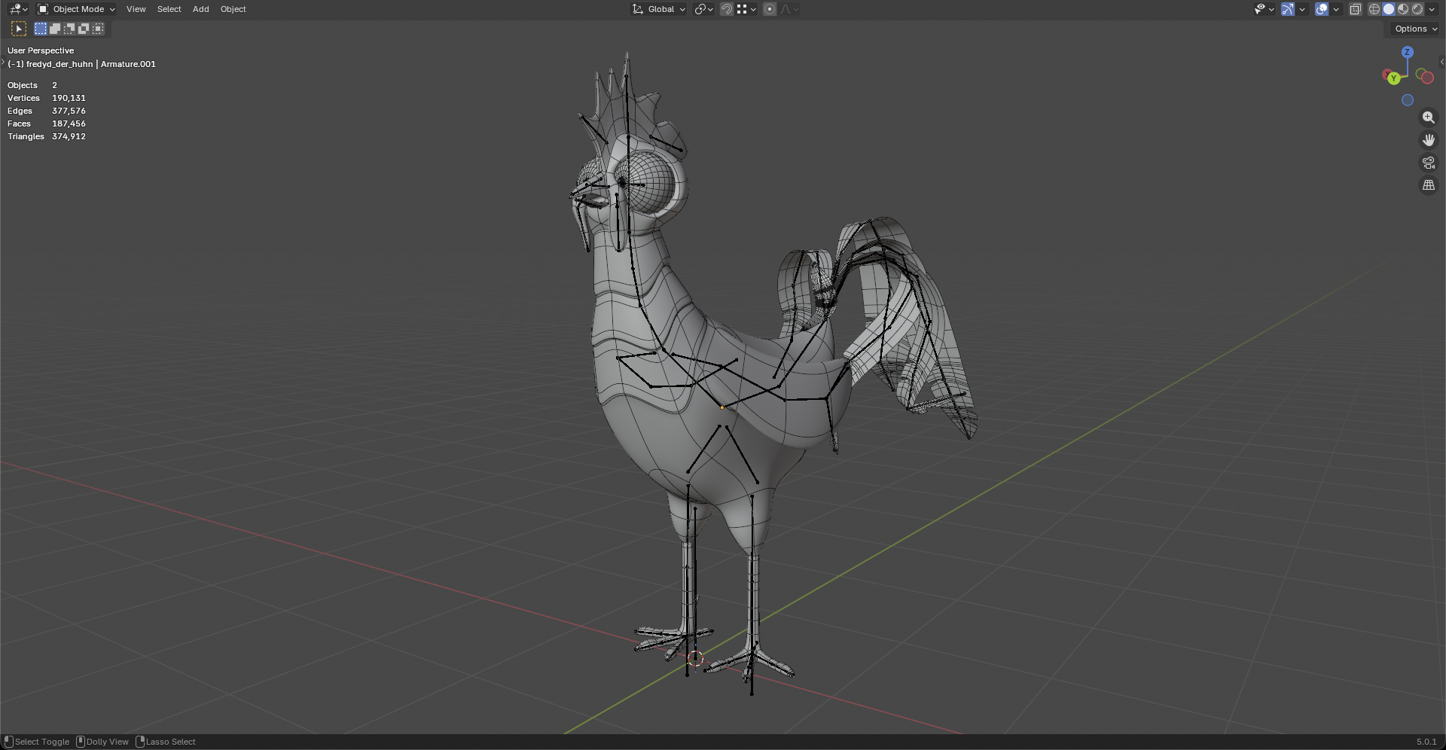Expand the sidebar with the right edge arrow
1446x750 pixels.
(x=1441, y=62)
